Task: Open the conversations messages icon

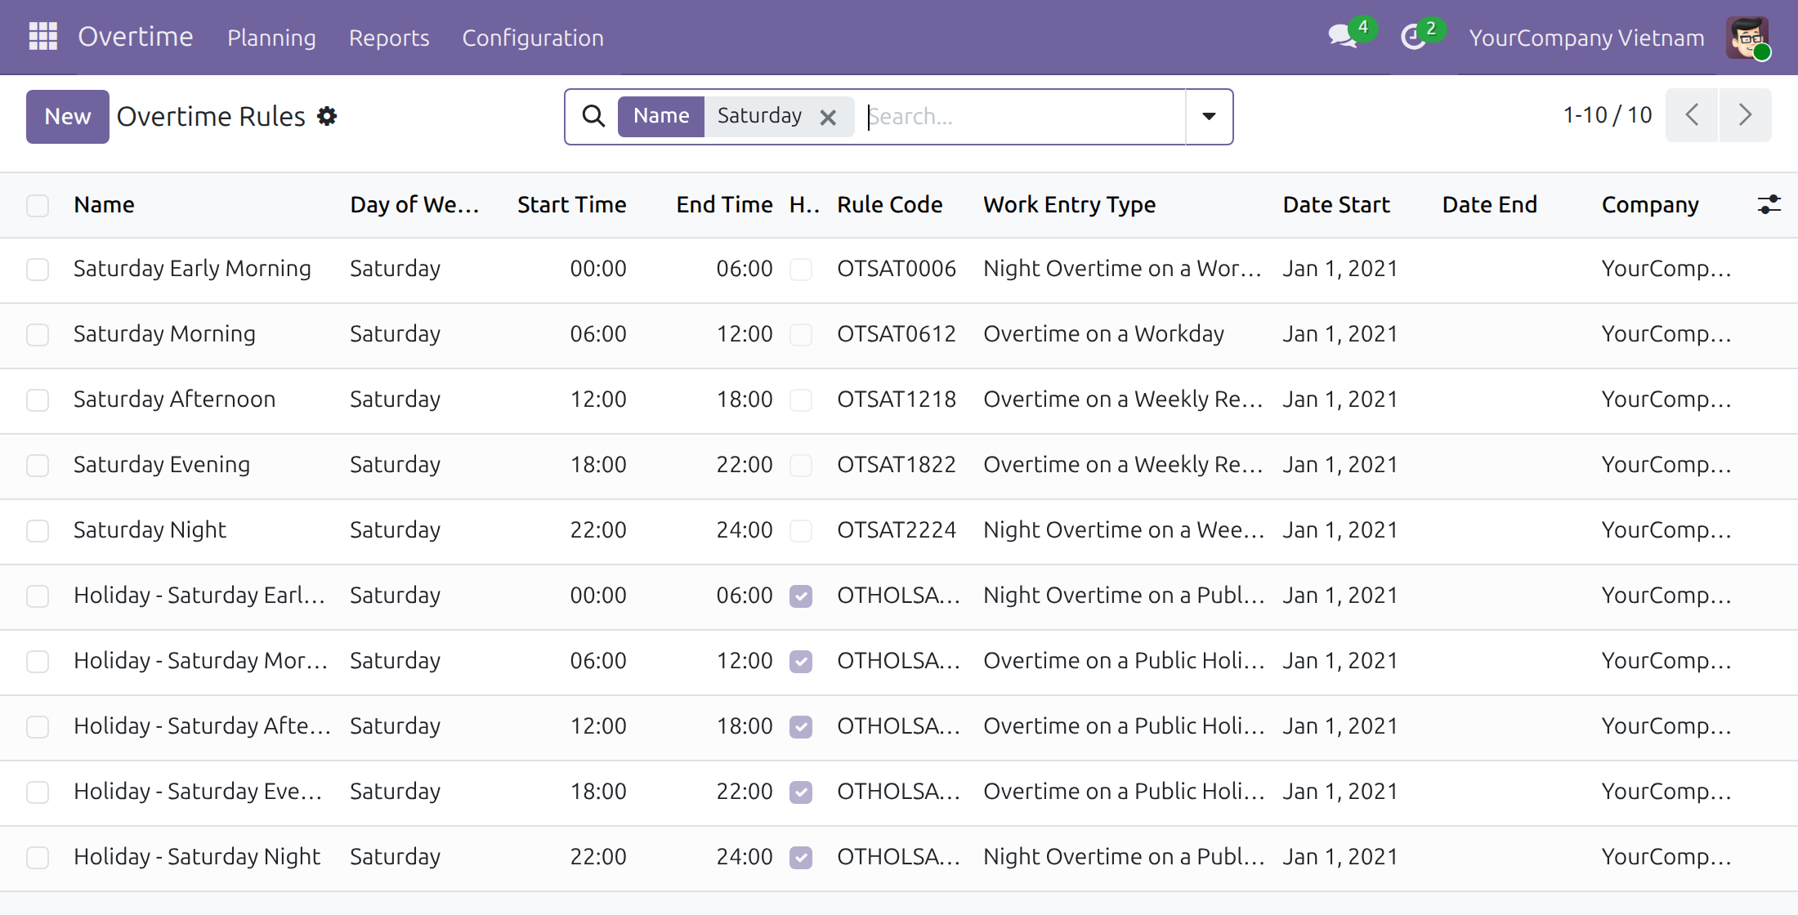Action: click(x=1343, y=37)
